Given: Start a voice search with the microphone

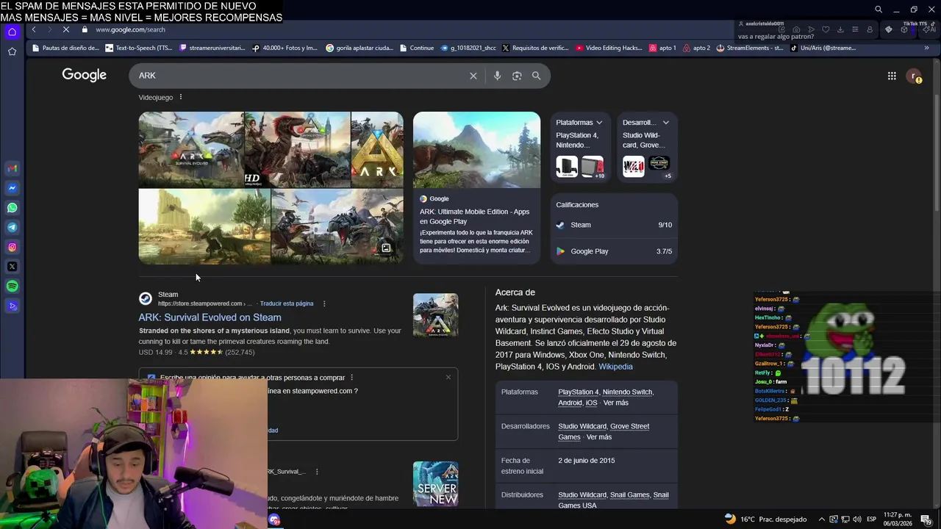Looking at the screenshot, I should pyautogui.click(x=497, y=76).
